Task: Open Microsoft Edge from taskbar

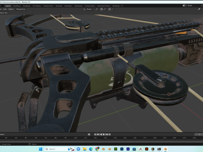Action: 91,149
